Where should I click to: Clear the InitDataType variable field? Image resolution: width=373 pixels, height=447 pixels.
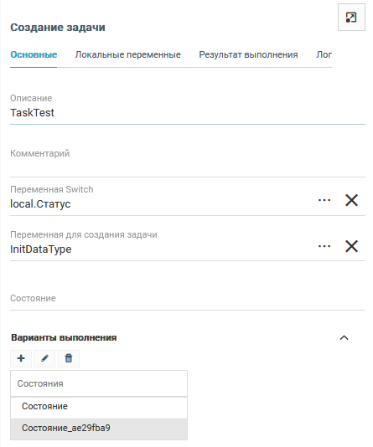click(351, 246)
